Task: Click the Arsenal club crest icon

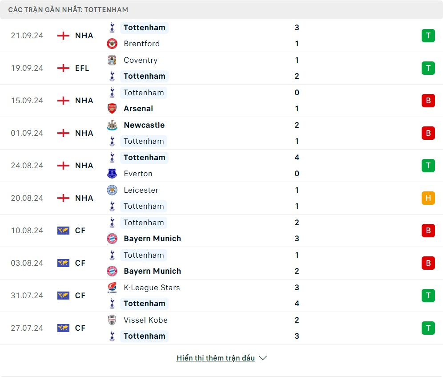Action: pyautogui.click(x=112, y=109)
